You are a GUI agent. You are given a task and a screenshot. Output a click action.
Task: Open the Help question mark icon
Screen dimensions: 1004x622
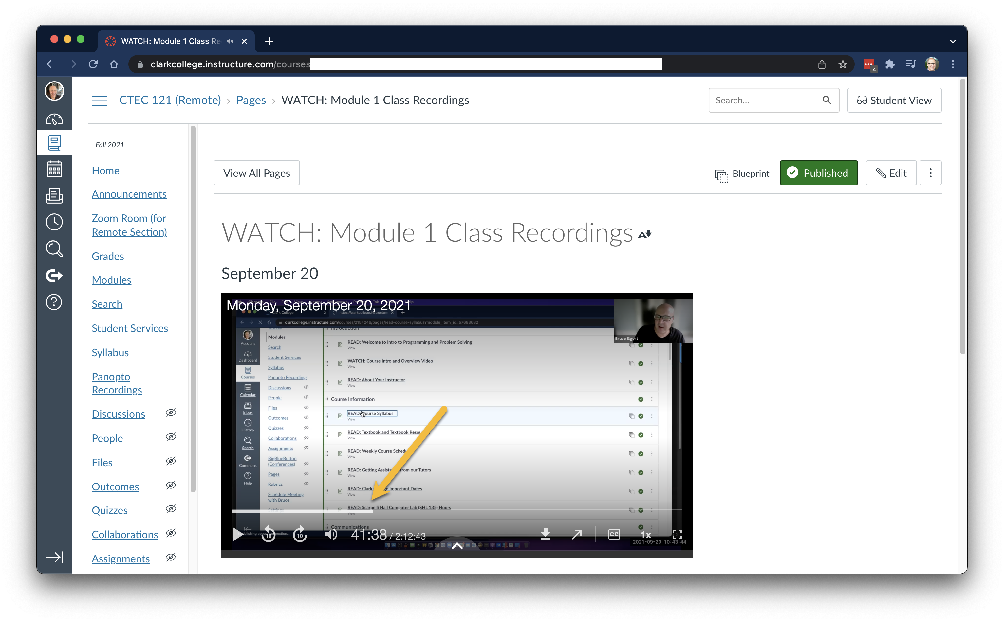(x=54, y=302)
